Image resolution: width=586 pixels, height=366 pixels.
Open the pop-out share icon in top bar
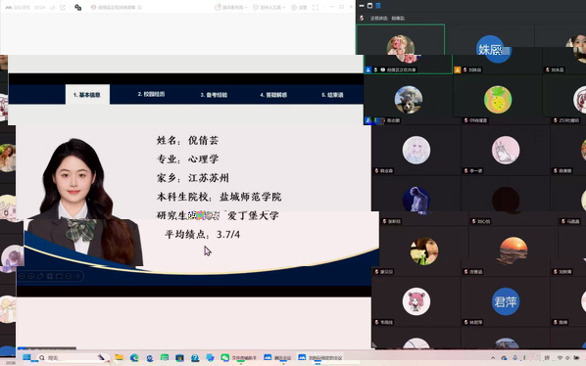click(x=63, y=7)
